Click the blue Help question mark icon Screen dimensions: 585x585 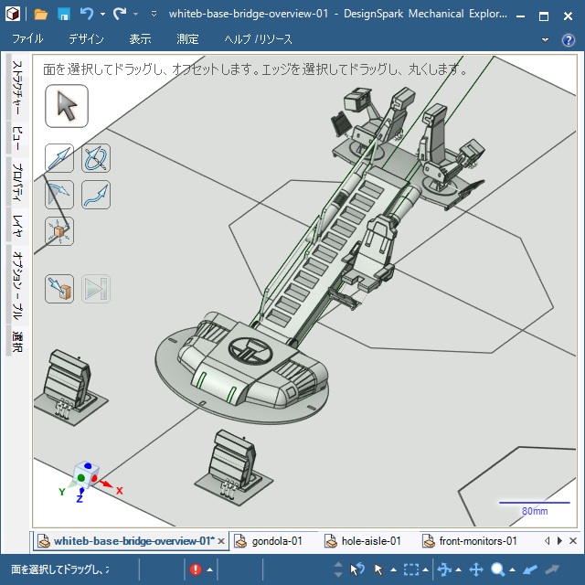(569, 39)
